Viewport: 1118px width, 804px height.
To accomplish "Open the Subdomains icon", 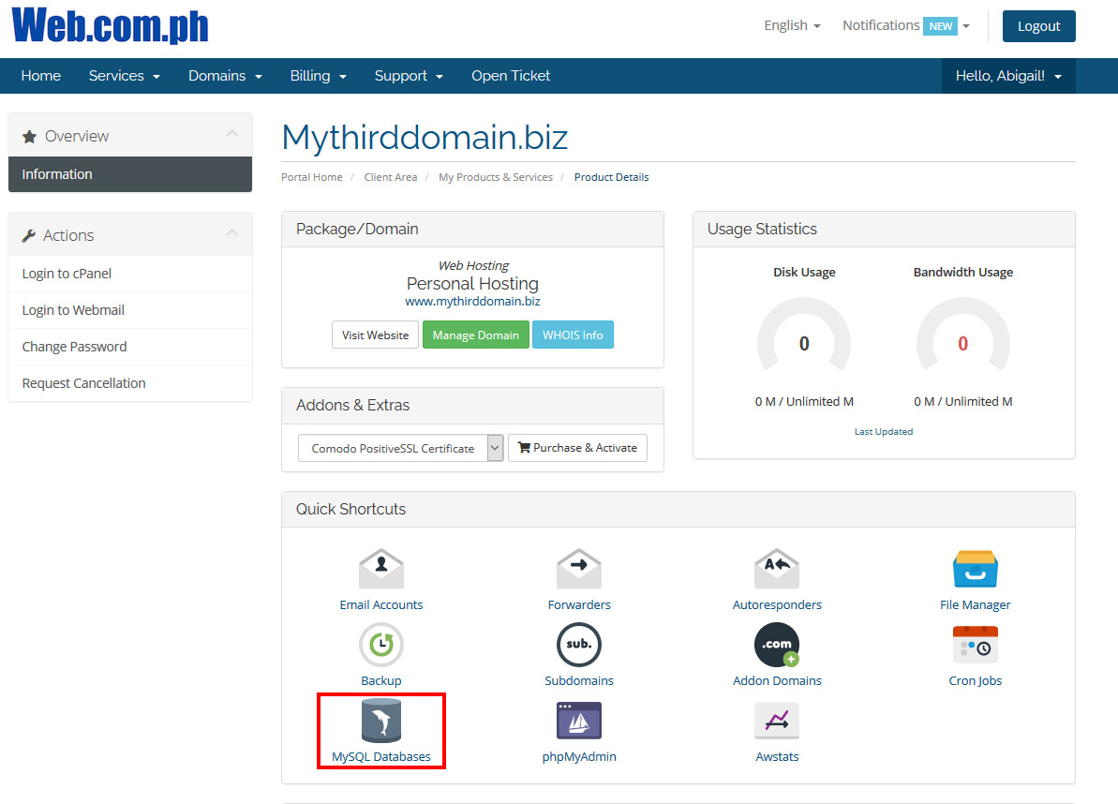I will [579, 645].
